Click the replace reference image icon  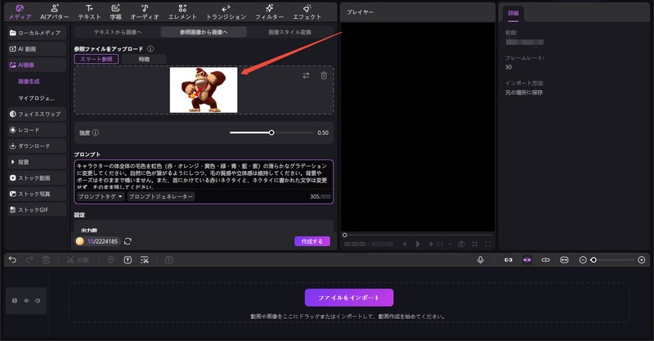tap(306, 75)
